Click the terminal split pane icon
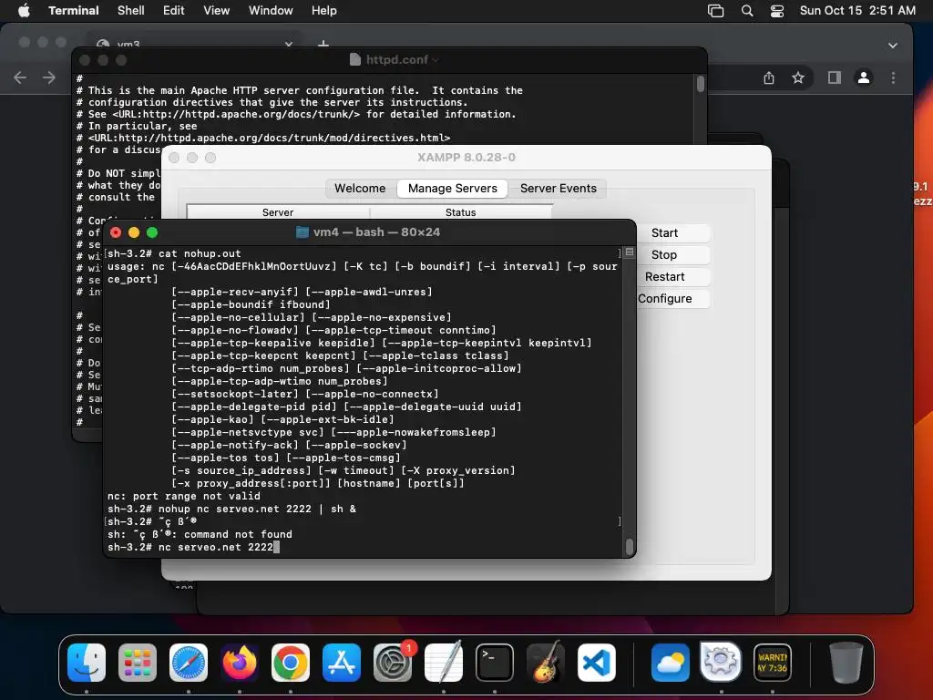 [630, 252]
